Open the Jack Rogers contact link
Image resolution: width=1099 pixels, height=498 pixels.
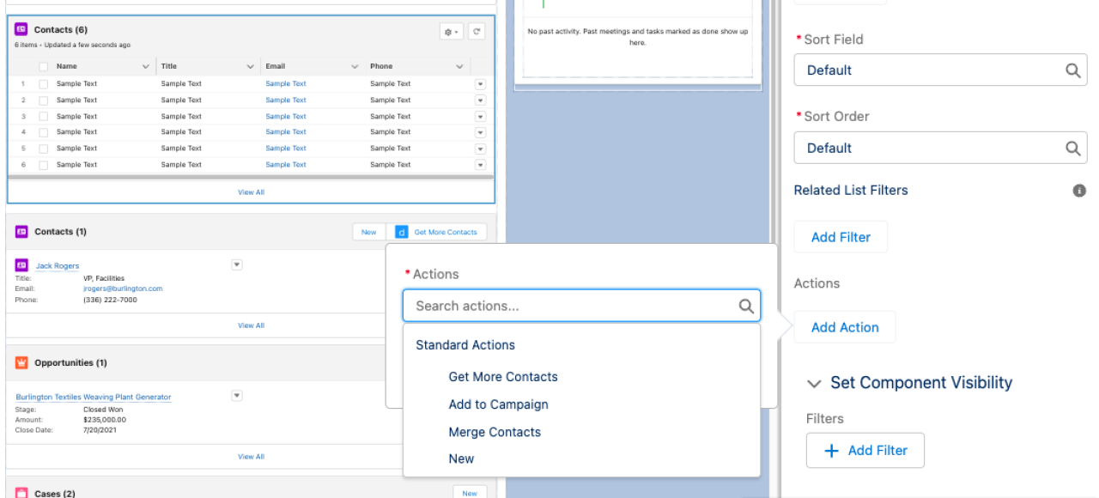coord(58,266)
